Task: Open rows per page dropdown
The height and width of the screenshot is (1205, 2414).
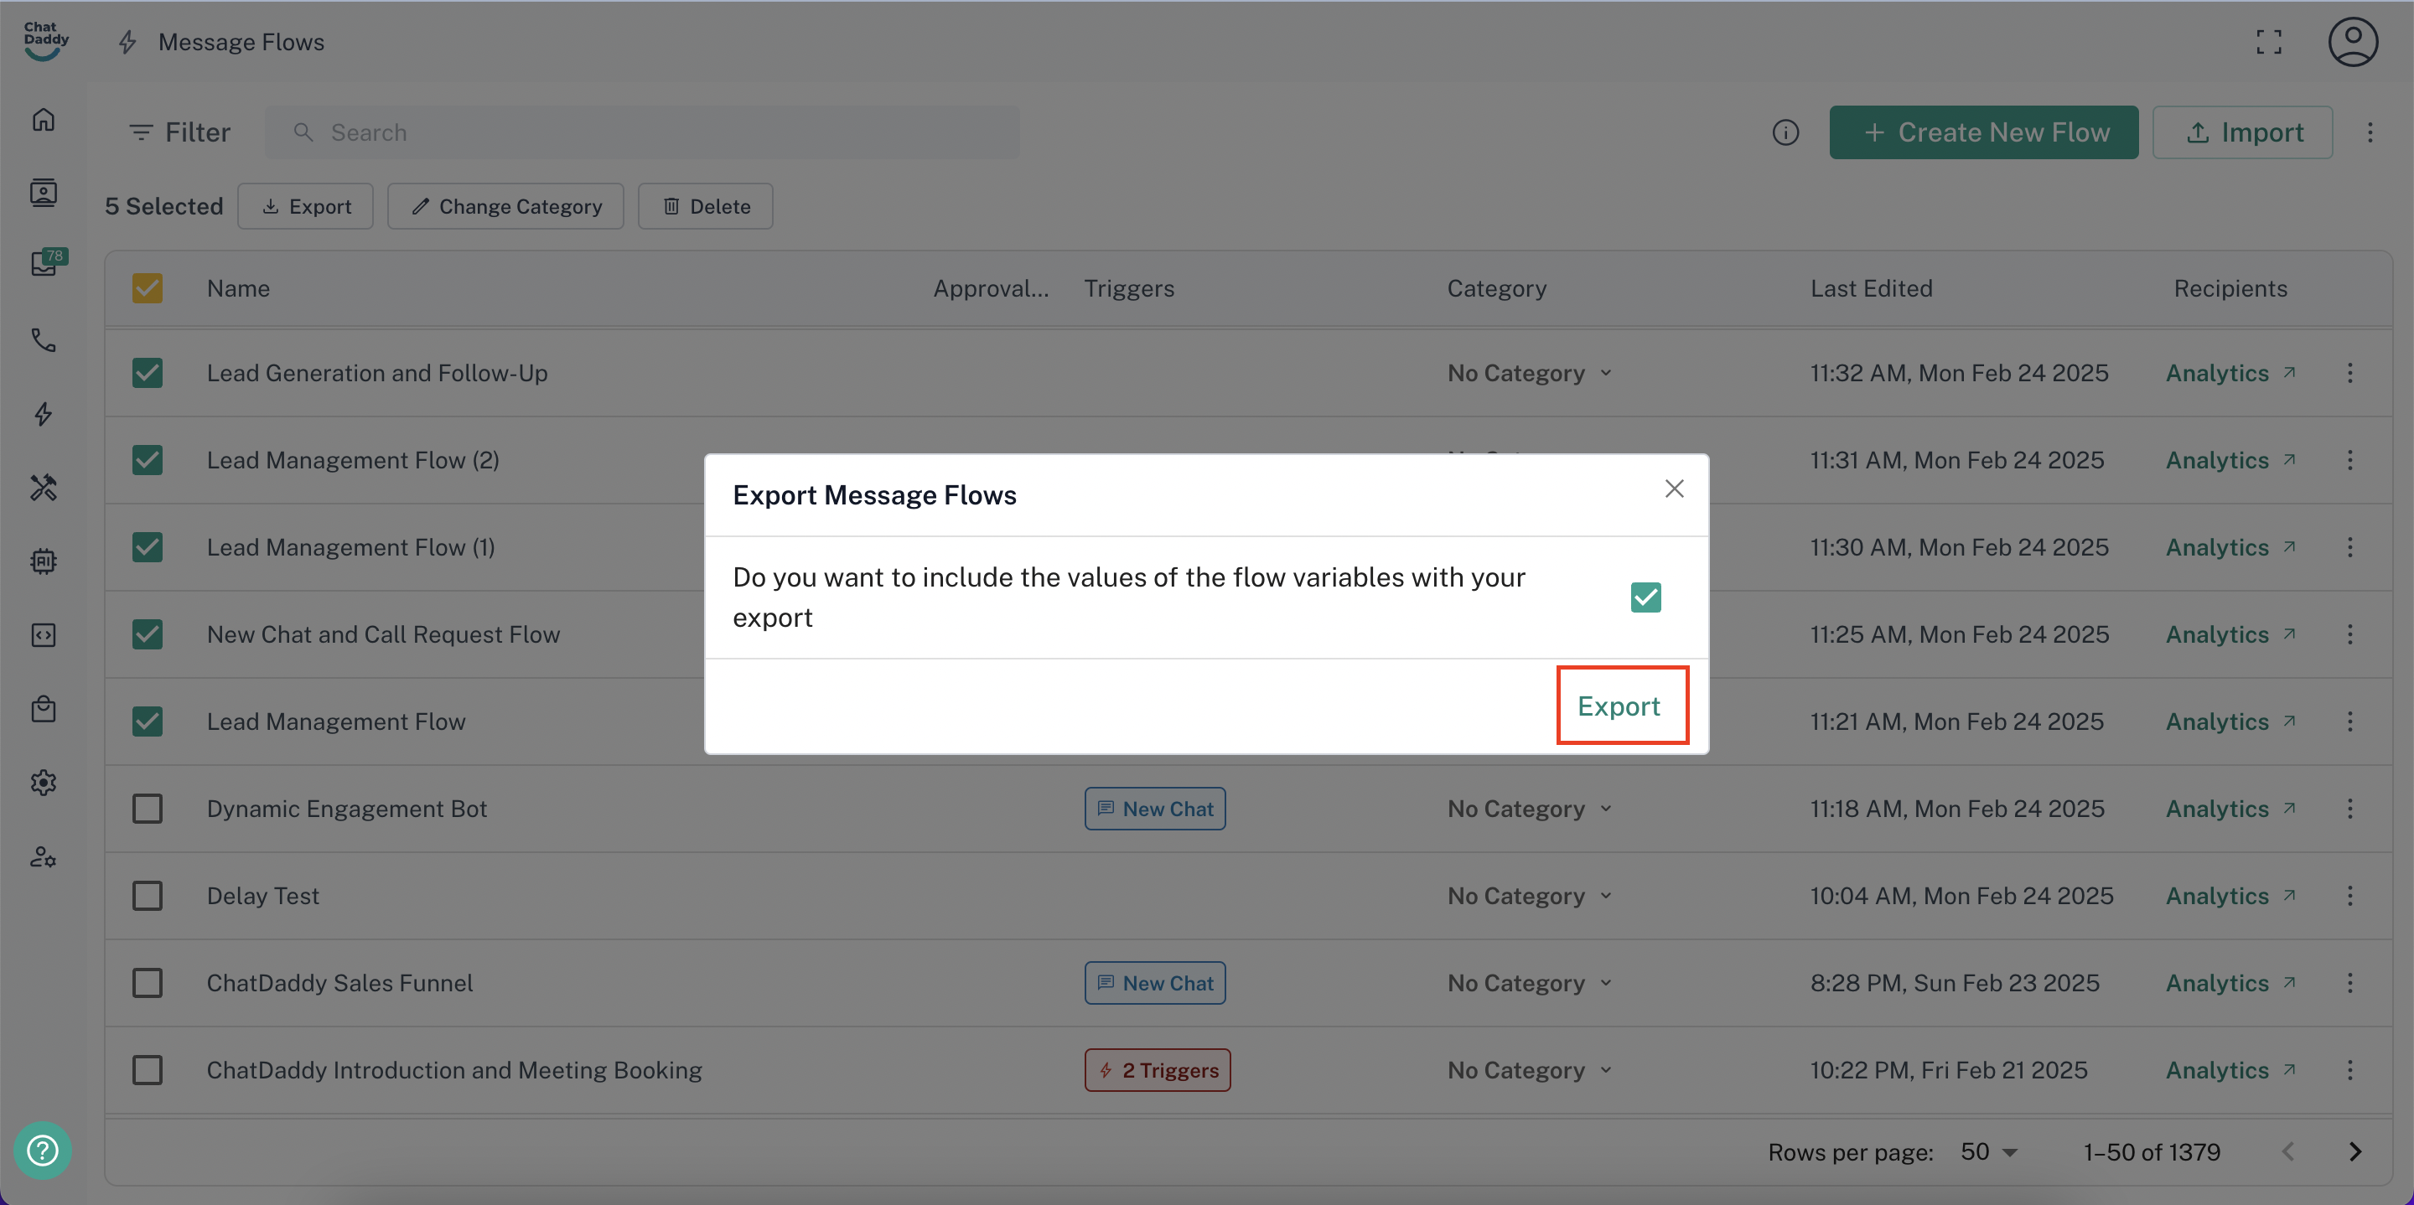Action: [x=1988, y=1151]
